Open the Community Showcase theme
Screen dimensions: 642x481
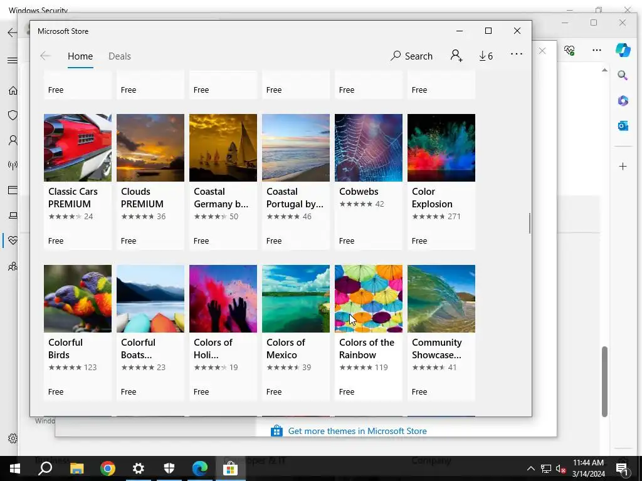tap(441, 333)
